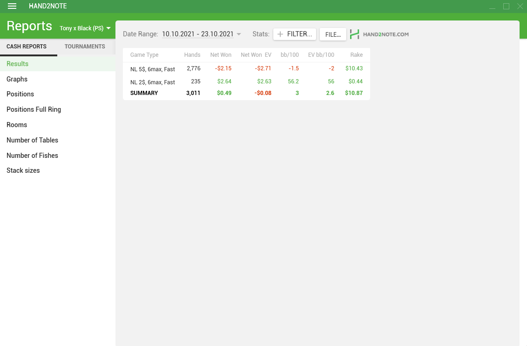Switch to the Cash Reports tab
The image size is (527, 346).
(27, 47)
